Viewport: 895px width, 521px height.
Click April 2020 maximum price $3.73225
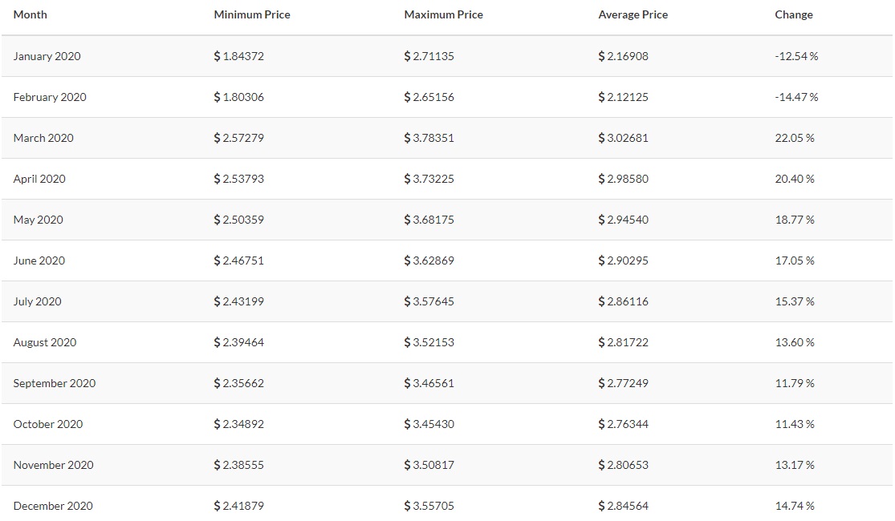429,179
